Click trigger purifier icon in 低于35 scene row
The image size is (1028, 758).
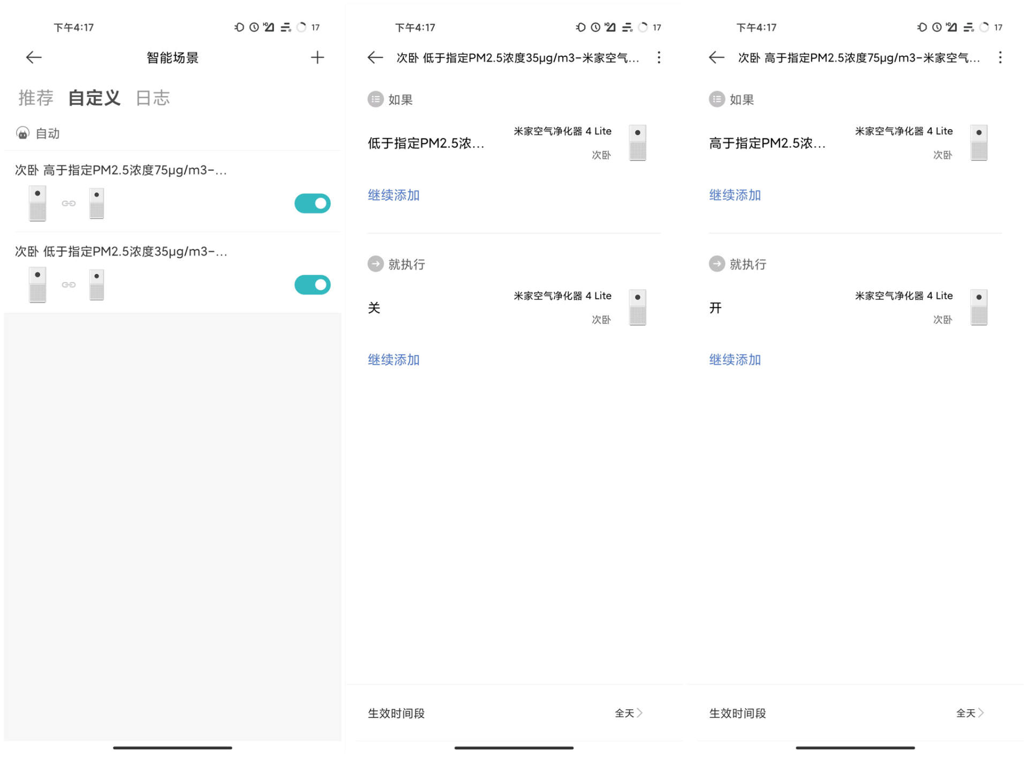coord(37,285)
